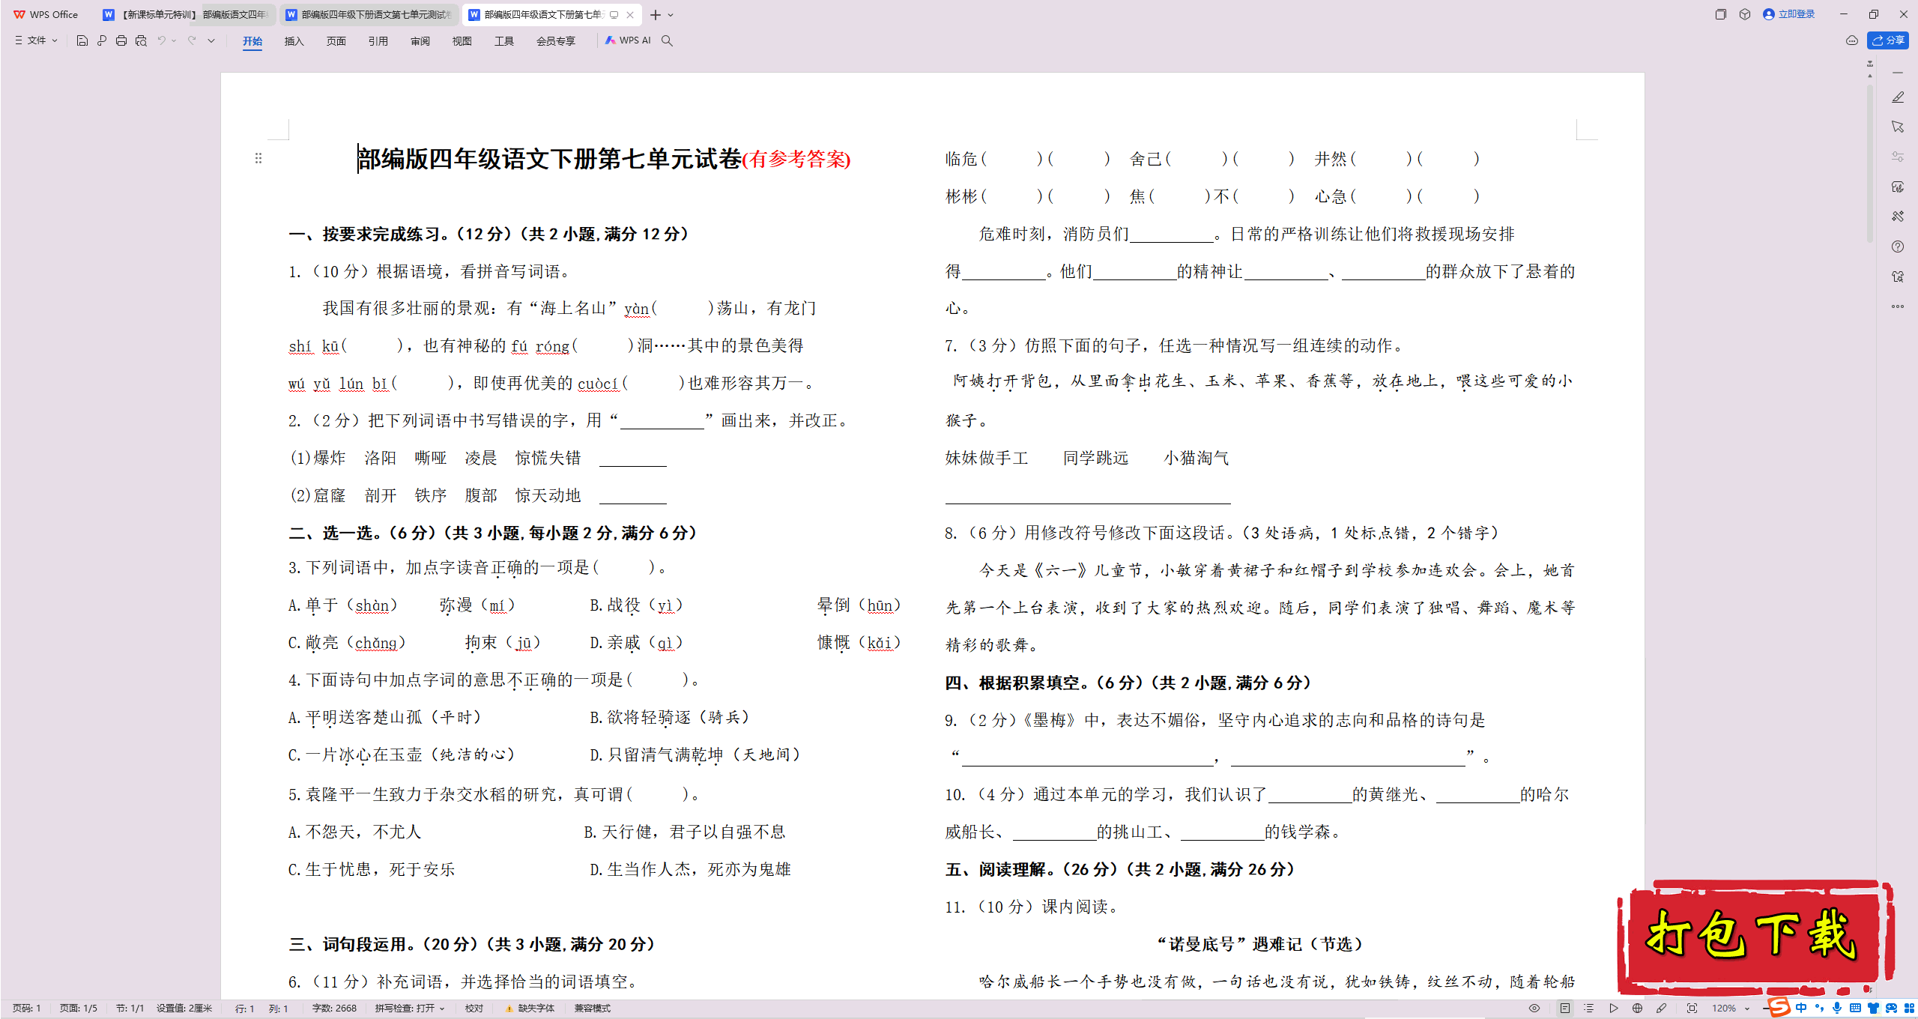Toggle Sogou Chinese mode 中 indicator
This screenshot has width=1918, height=1019.
1801,1009
